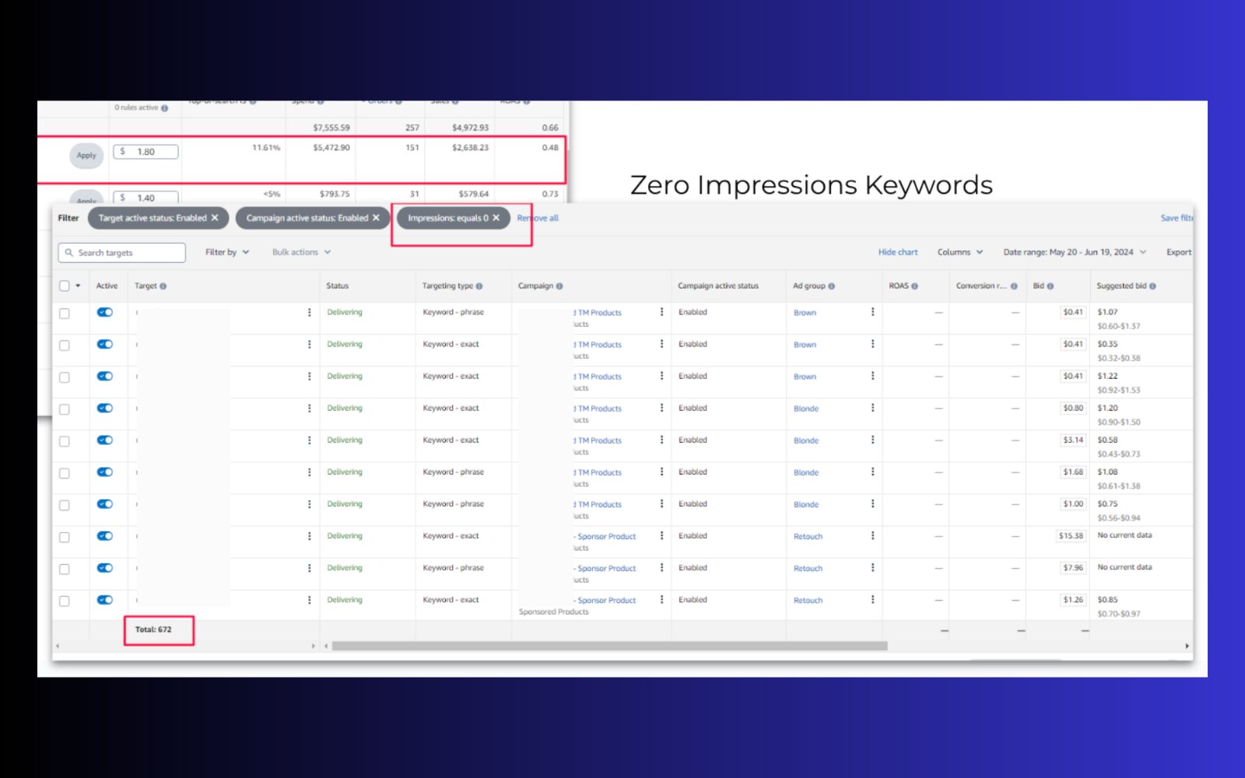The width and height of the screenshot is (1245, 778).
Task: Remove the Impressions equals 0 filter
Action: (496, 218)
